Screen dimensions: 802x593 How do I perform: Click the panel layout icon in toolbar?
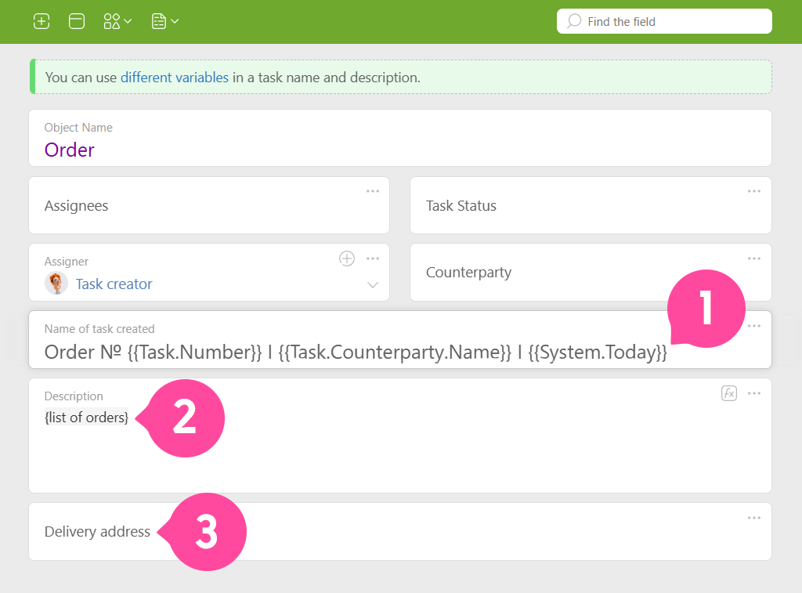(77, 21)
